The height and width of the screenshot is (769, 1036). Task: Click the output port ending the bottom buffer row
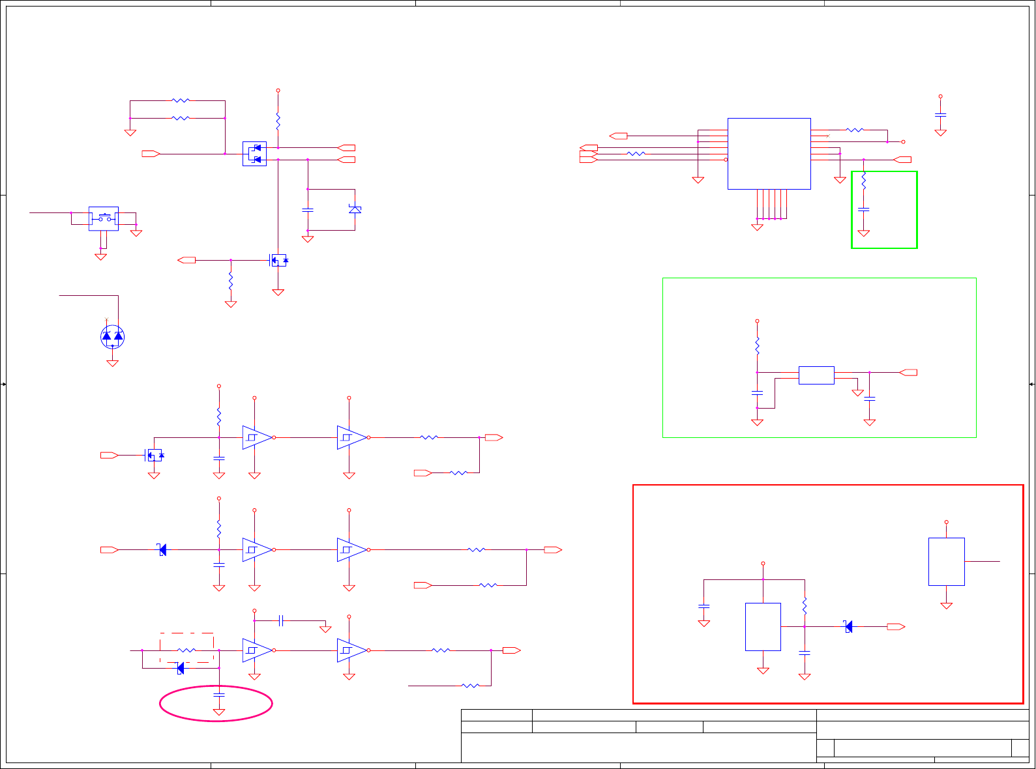point(512,650)
